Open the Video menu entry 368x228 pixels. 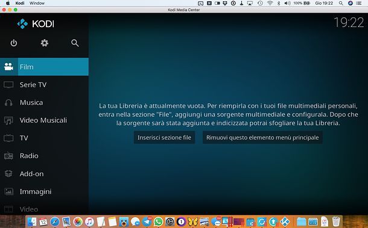45,209
